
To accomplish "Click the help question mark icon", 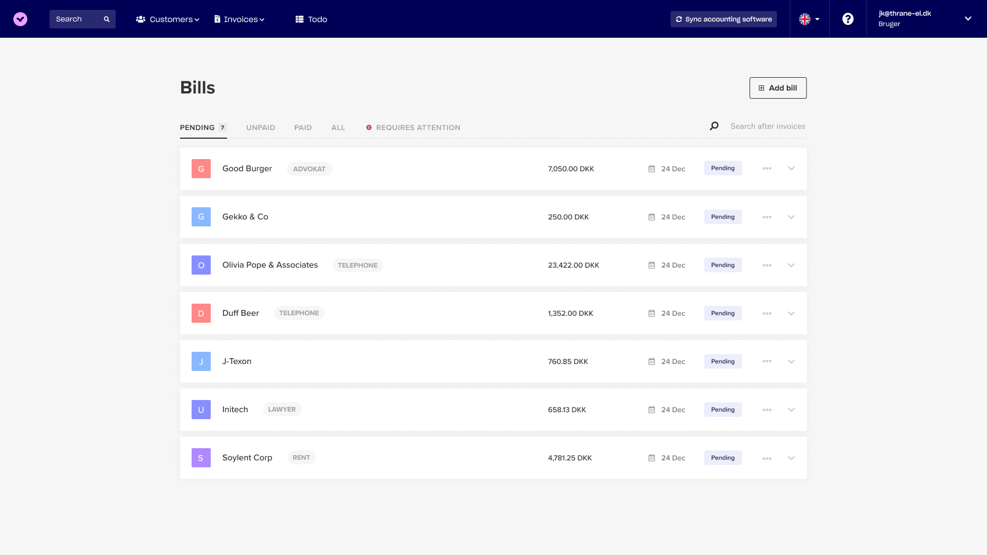I will pos(848,19).
